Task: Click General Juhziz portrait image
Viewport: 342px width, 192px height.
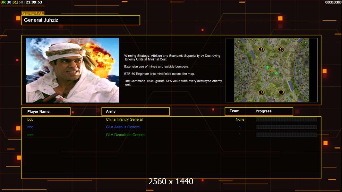Action: pos(72,70)
